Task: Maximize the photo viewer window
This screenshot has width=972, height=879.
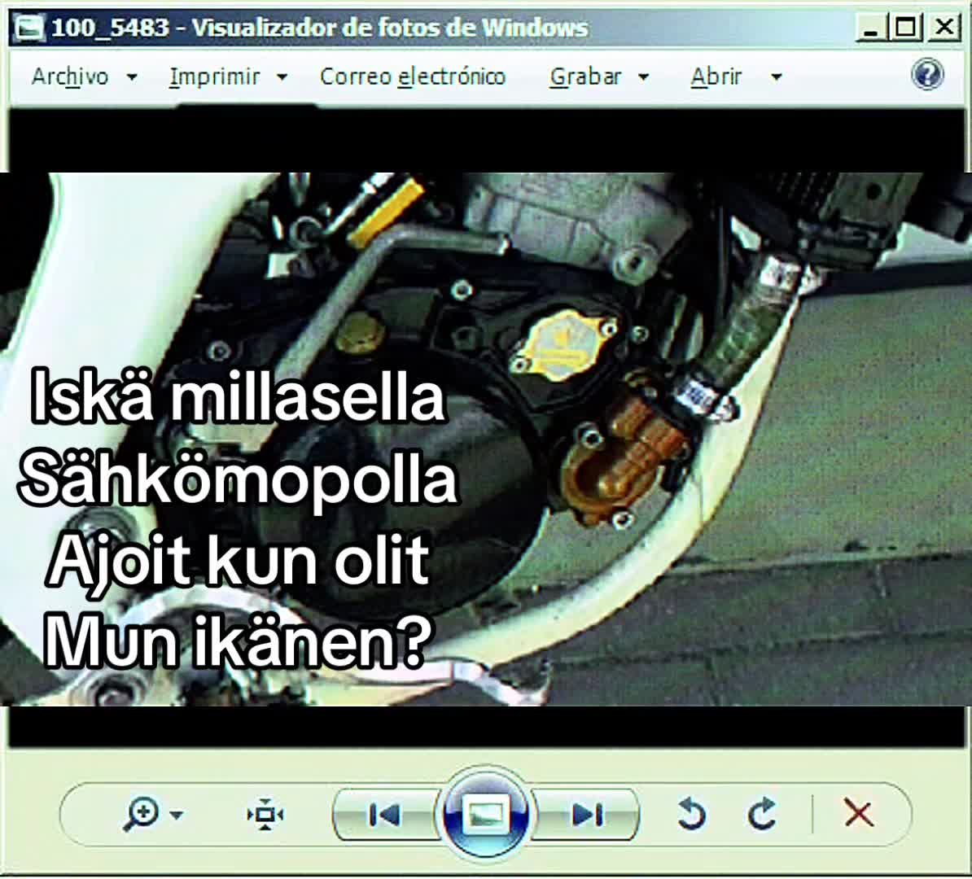Action: pos(905,28)
